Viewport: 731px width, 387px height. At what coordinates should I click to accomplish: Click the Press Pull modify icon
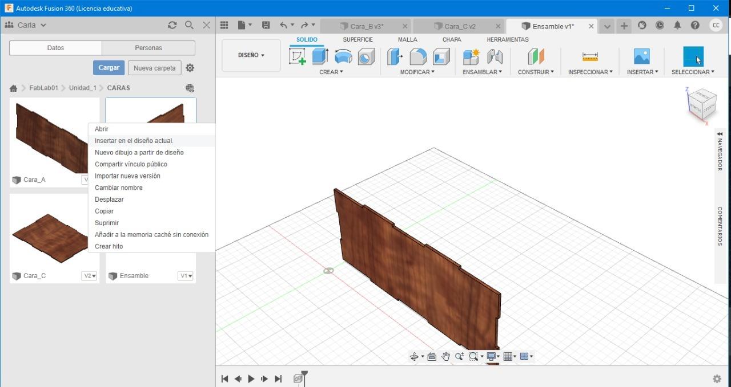coord(395,56)
